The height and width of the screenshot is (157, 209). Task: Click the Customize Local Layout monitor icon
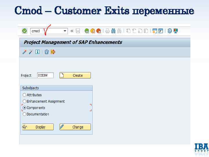pos(176,31)
